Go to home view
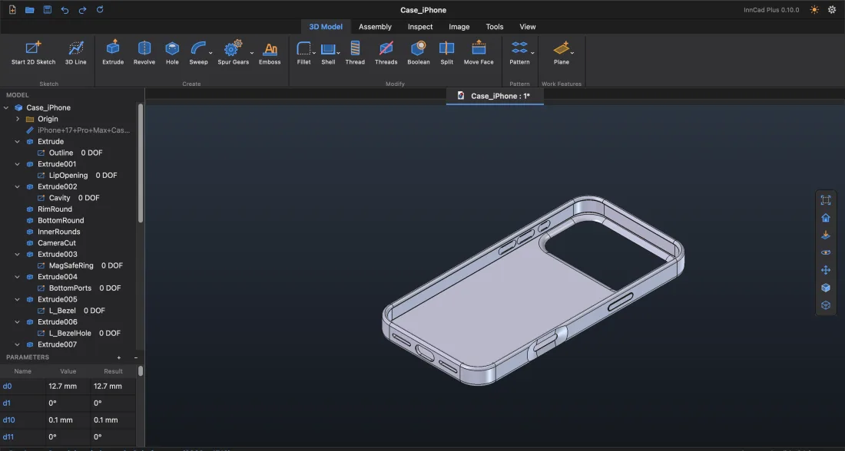 point(826,218)
